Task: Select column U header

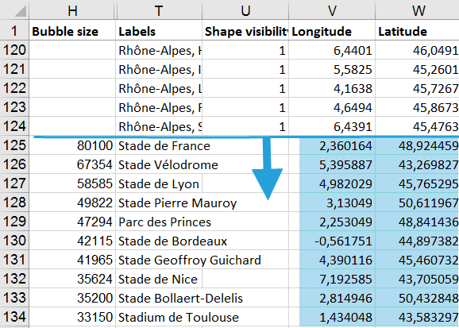Action: pos(245,10)
